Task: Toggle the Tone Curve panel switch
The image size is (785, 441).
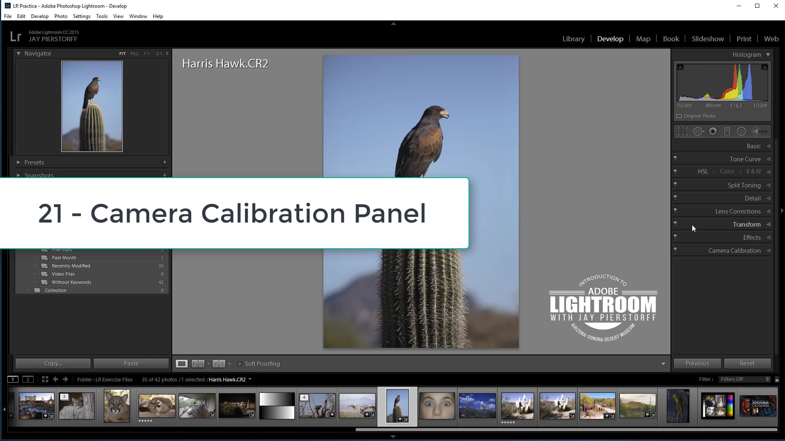Action: [675, 159]
